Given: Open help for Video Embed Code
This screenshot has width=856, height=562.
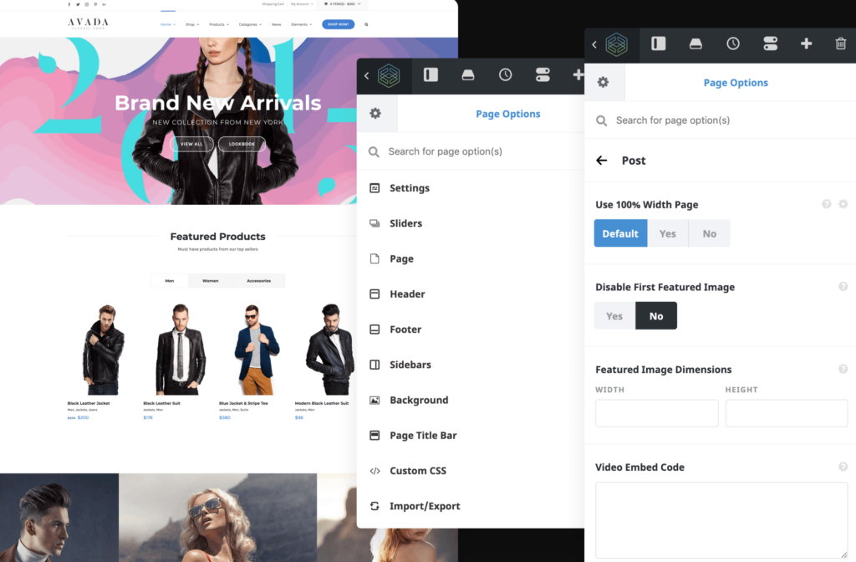Looking at the screenshot, I should coord(843,467).
